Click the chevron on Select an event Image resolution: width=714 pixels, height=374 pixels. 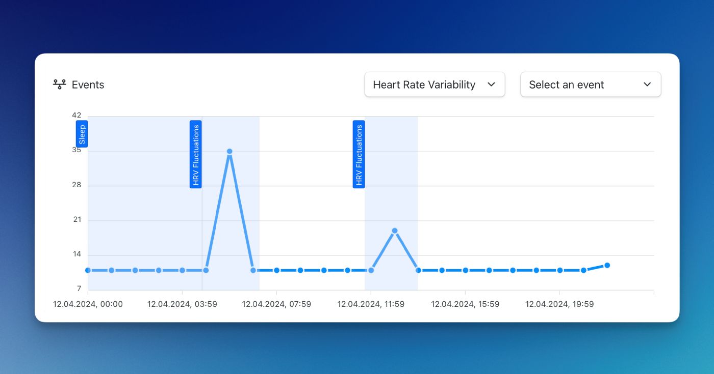click(x=647, y=84)
